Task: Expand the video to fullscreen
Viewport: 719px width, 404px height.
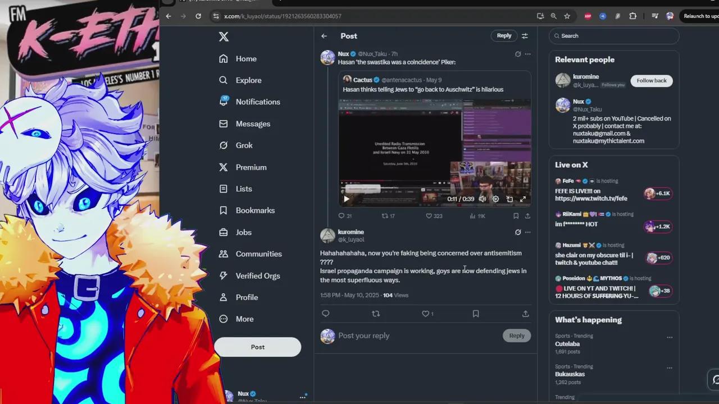Action: [x=523, y=199]
